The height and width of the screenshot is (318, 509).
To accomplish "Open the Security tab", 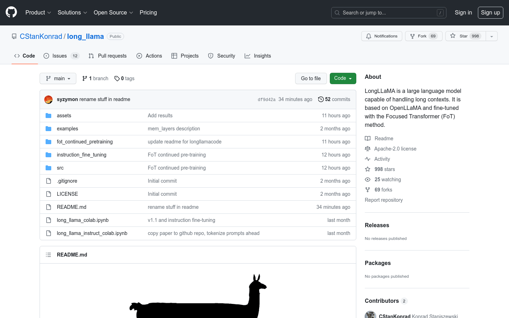I will pos(222,56).
